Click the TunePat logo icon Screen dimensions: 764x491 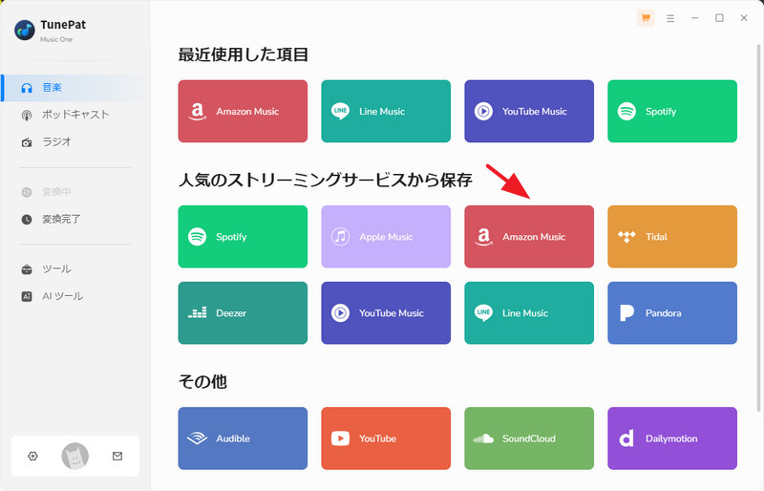point(25,31)
